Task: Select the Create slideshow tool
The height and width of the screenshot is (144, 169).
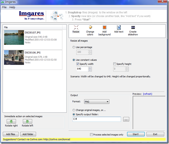Action: tap(133, 30)
